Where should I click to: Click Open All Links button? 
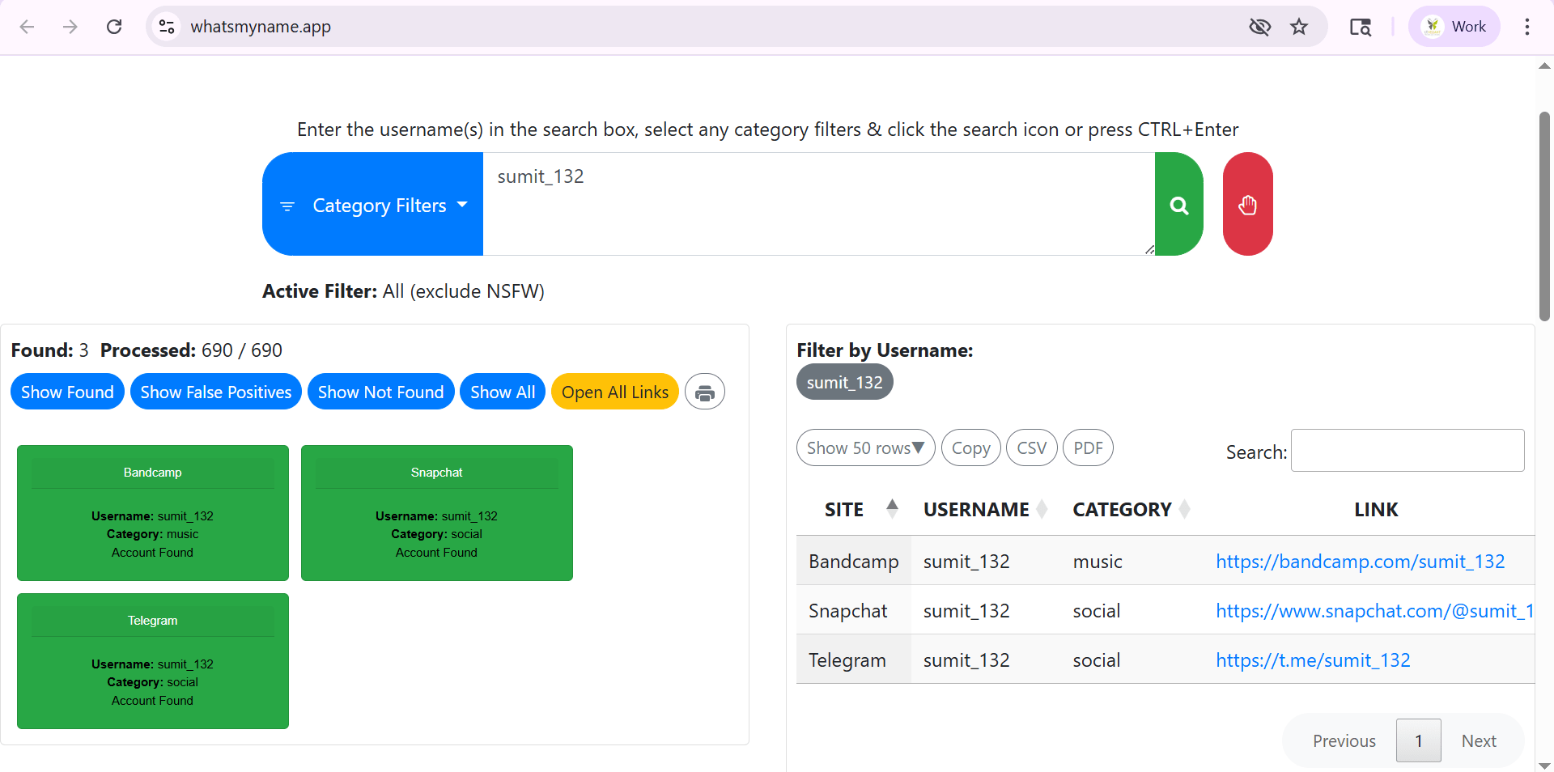(x=615, y=392)
